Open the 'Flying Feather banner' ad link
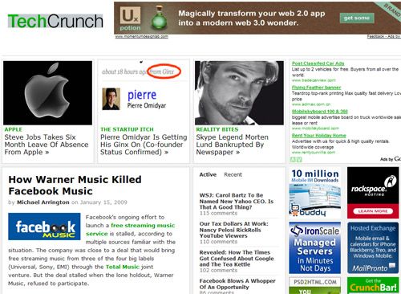This screenshot has height=294, width=401. pos(316,88)
